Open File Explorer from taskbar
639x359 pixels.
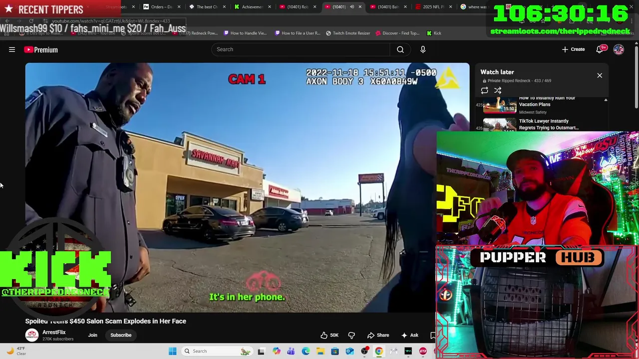pos(320,351)
